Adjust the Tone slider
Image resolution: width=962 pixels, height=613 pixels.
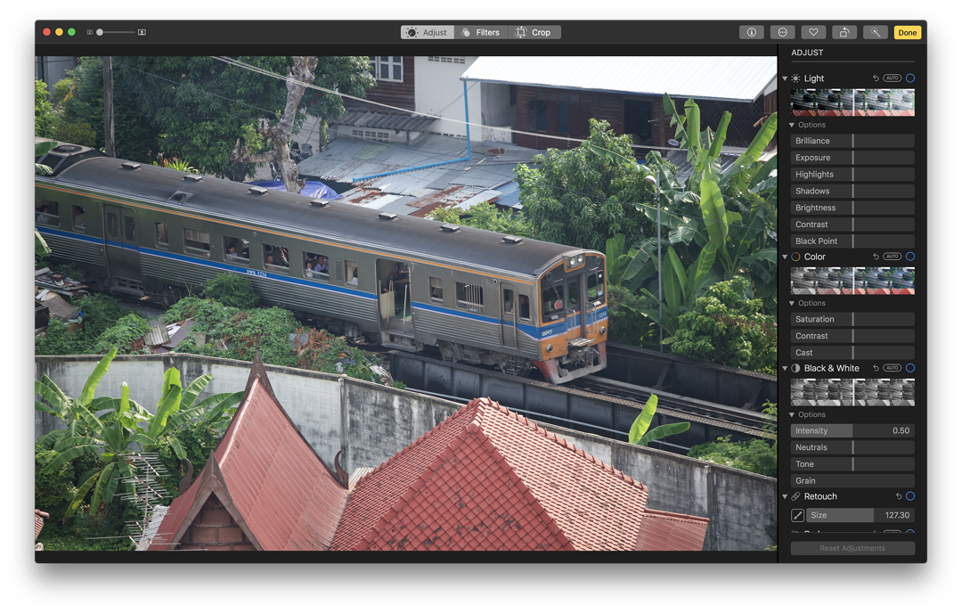click(852, 464)
